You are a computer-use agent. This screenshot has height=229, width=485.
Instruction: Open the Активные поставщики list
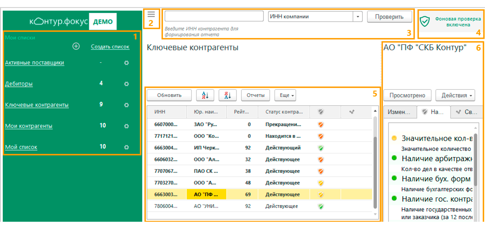34,63
